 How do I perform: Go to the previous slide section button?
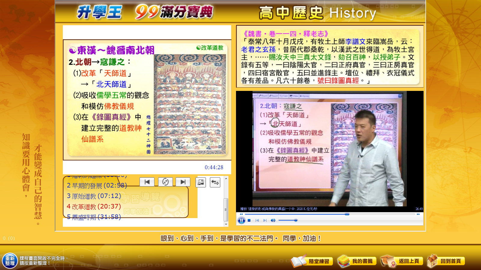[147, 182]
